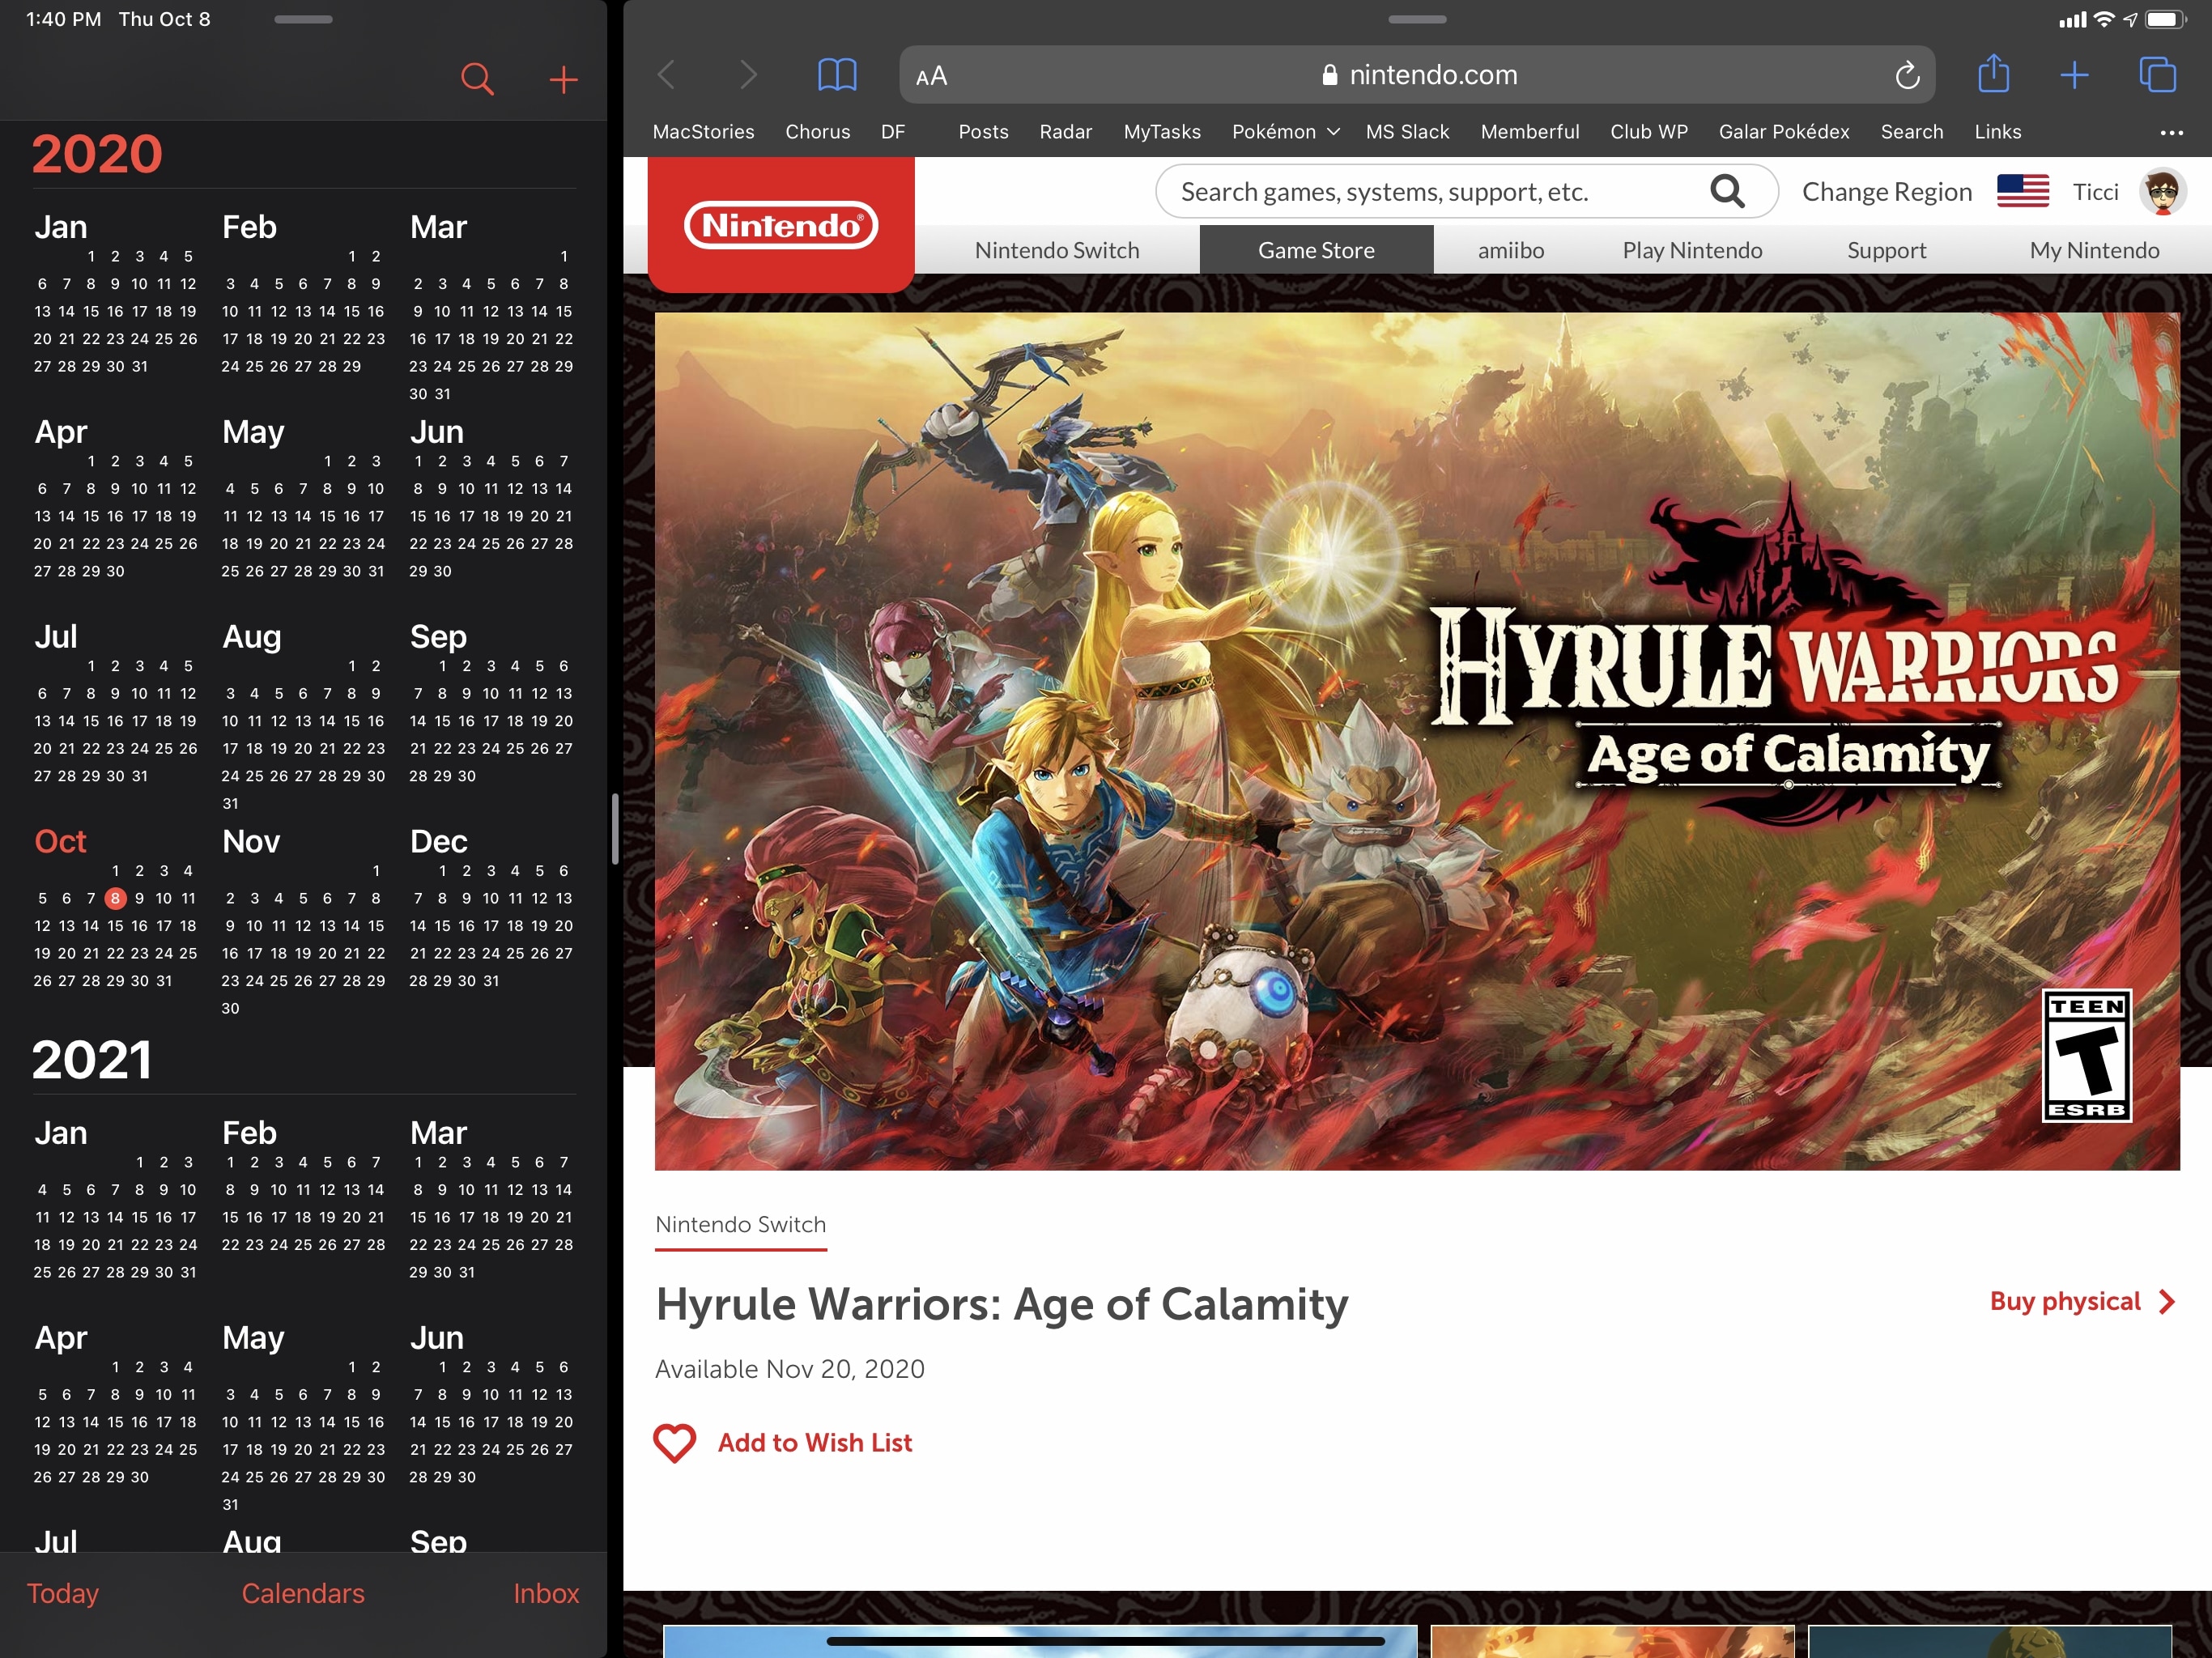
Task: Open the Calendar Inbox
Action: click(x=546, y=1593)
